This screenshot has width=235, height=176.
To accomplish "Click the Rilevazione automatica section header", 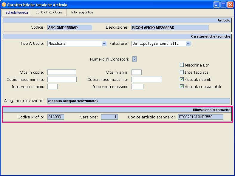I will (x=117, y=110).
